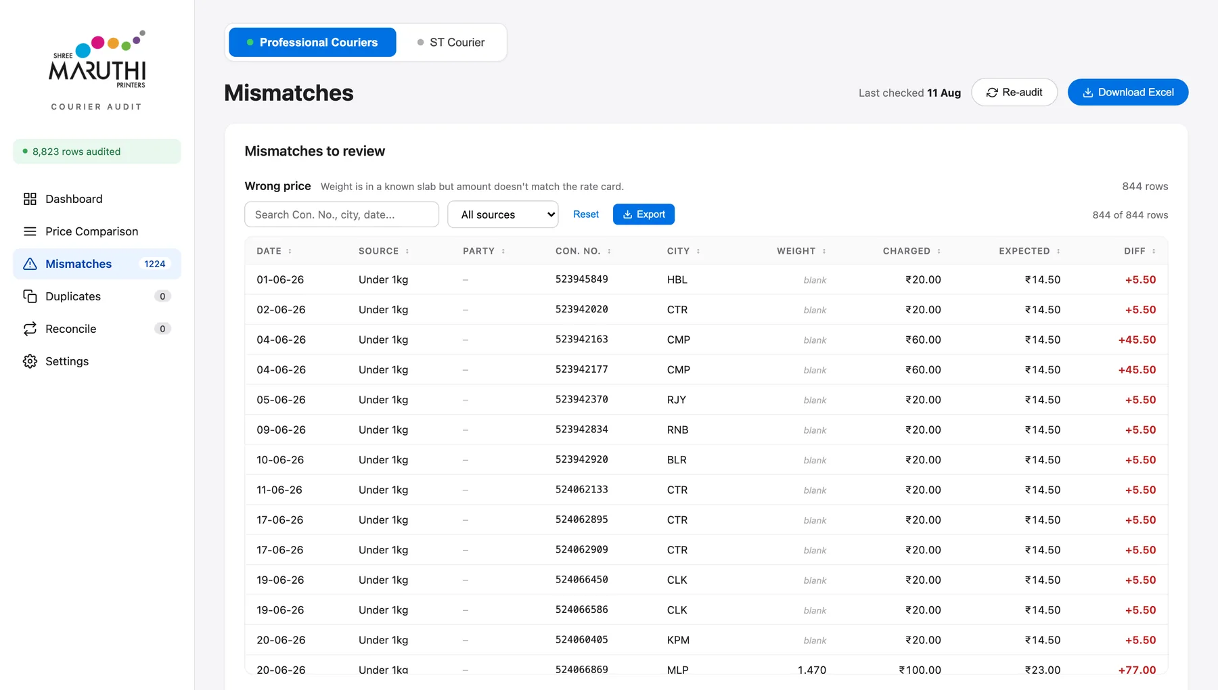Open the All sources dropdown

503,214
